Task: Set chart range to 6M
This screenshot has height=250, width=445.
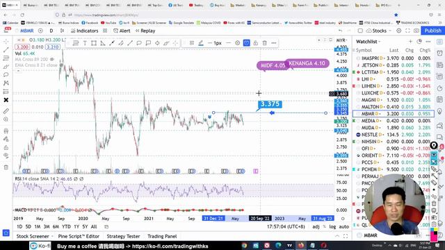Action: 56,227
